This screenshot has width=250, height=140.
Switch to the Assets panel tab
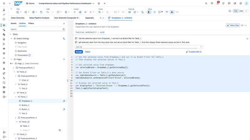13,23
